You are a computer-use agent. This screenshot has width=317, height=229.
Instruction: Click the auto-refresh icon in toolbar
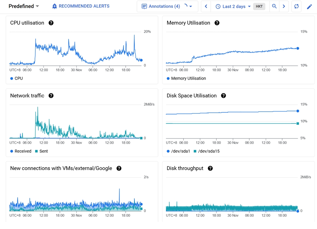point(296,6)
